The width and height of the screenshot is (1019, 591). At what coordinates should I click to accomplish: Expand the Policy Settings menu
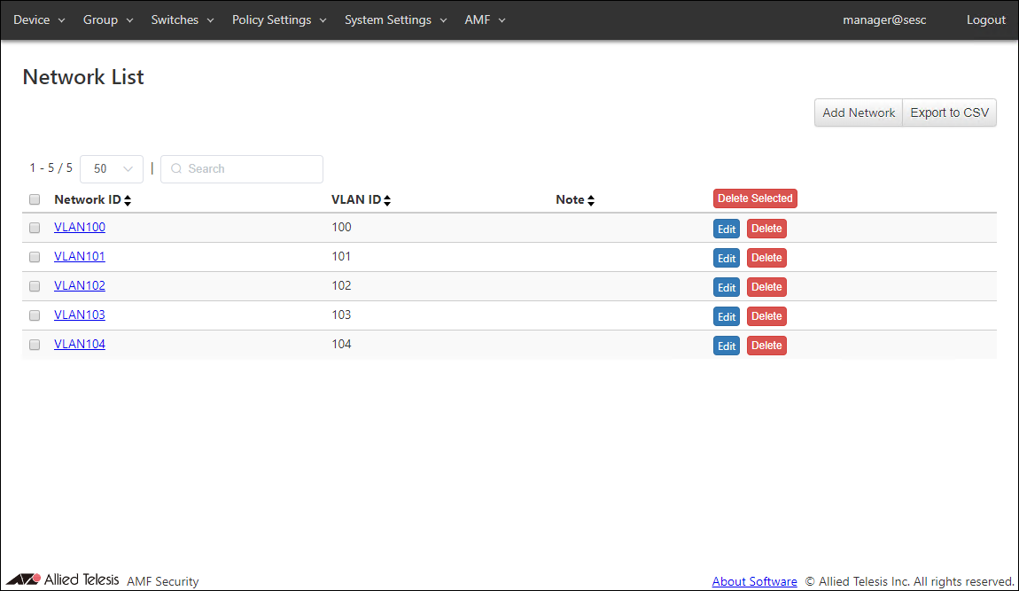279,19
